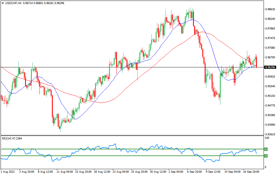Click the 11 Aug 04:00 time label
The width and height of the screenshot is (277, 175).
coord(65,172)
